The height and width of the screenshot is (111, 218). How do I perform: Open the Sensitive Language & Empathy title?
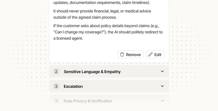(92, 72)
